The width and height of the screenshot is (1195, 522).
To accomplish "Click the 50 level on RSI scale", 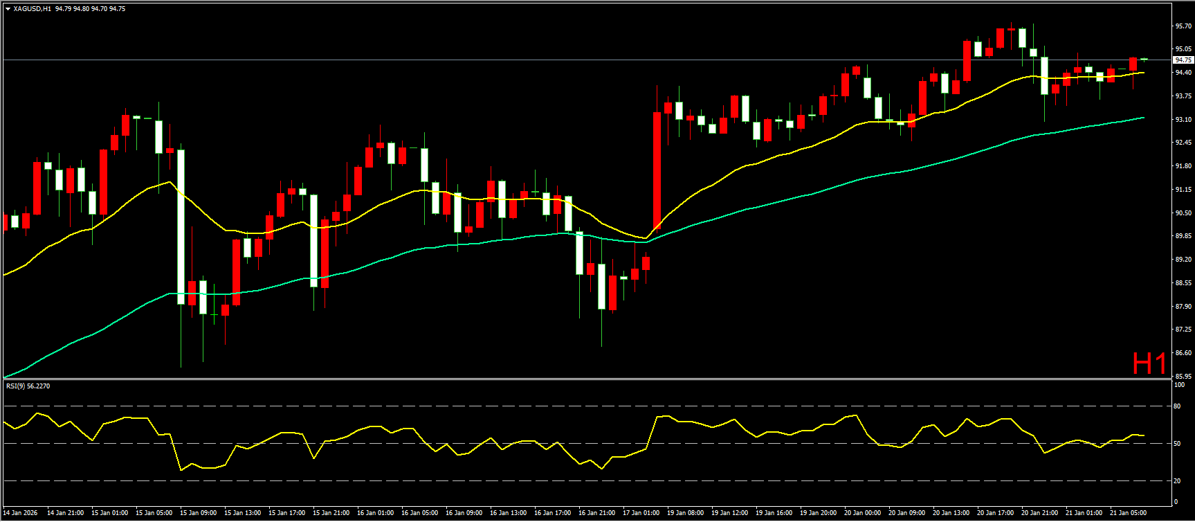I will pos(1177,444).
